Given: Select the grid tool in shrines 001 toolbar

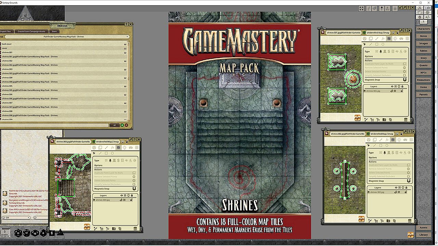Looking at the screenshot, I should pos(408,39).
